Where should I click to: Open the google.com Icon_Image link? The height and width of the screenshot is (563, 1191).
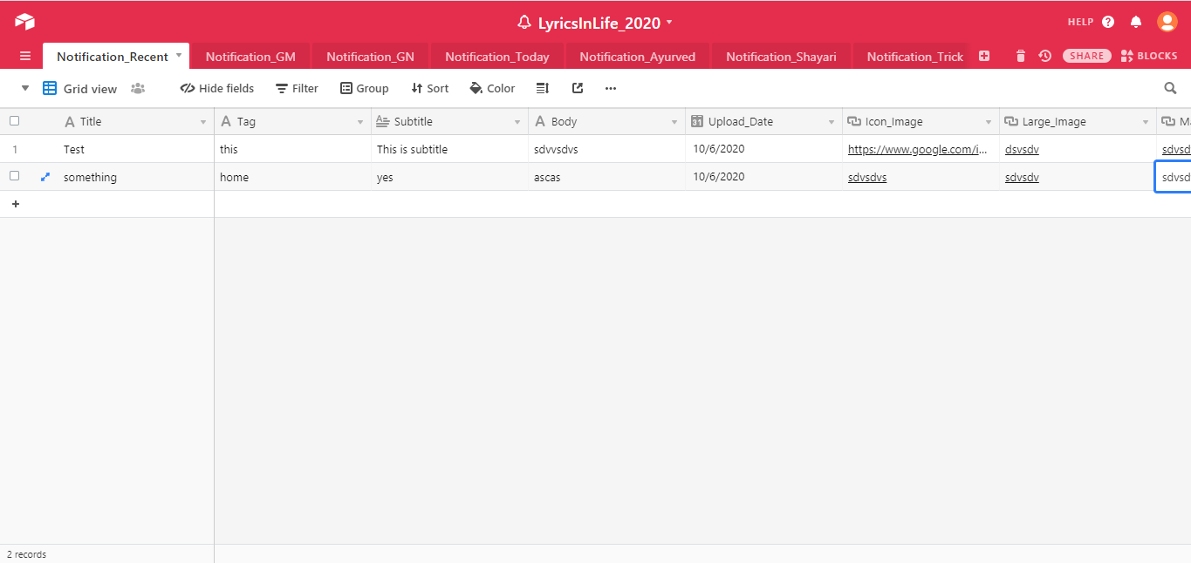click(917, 149)
